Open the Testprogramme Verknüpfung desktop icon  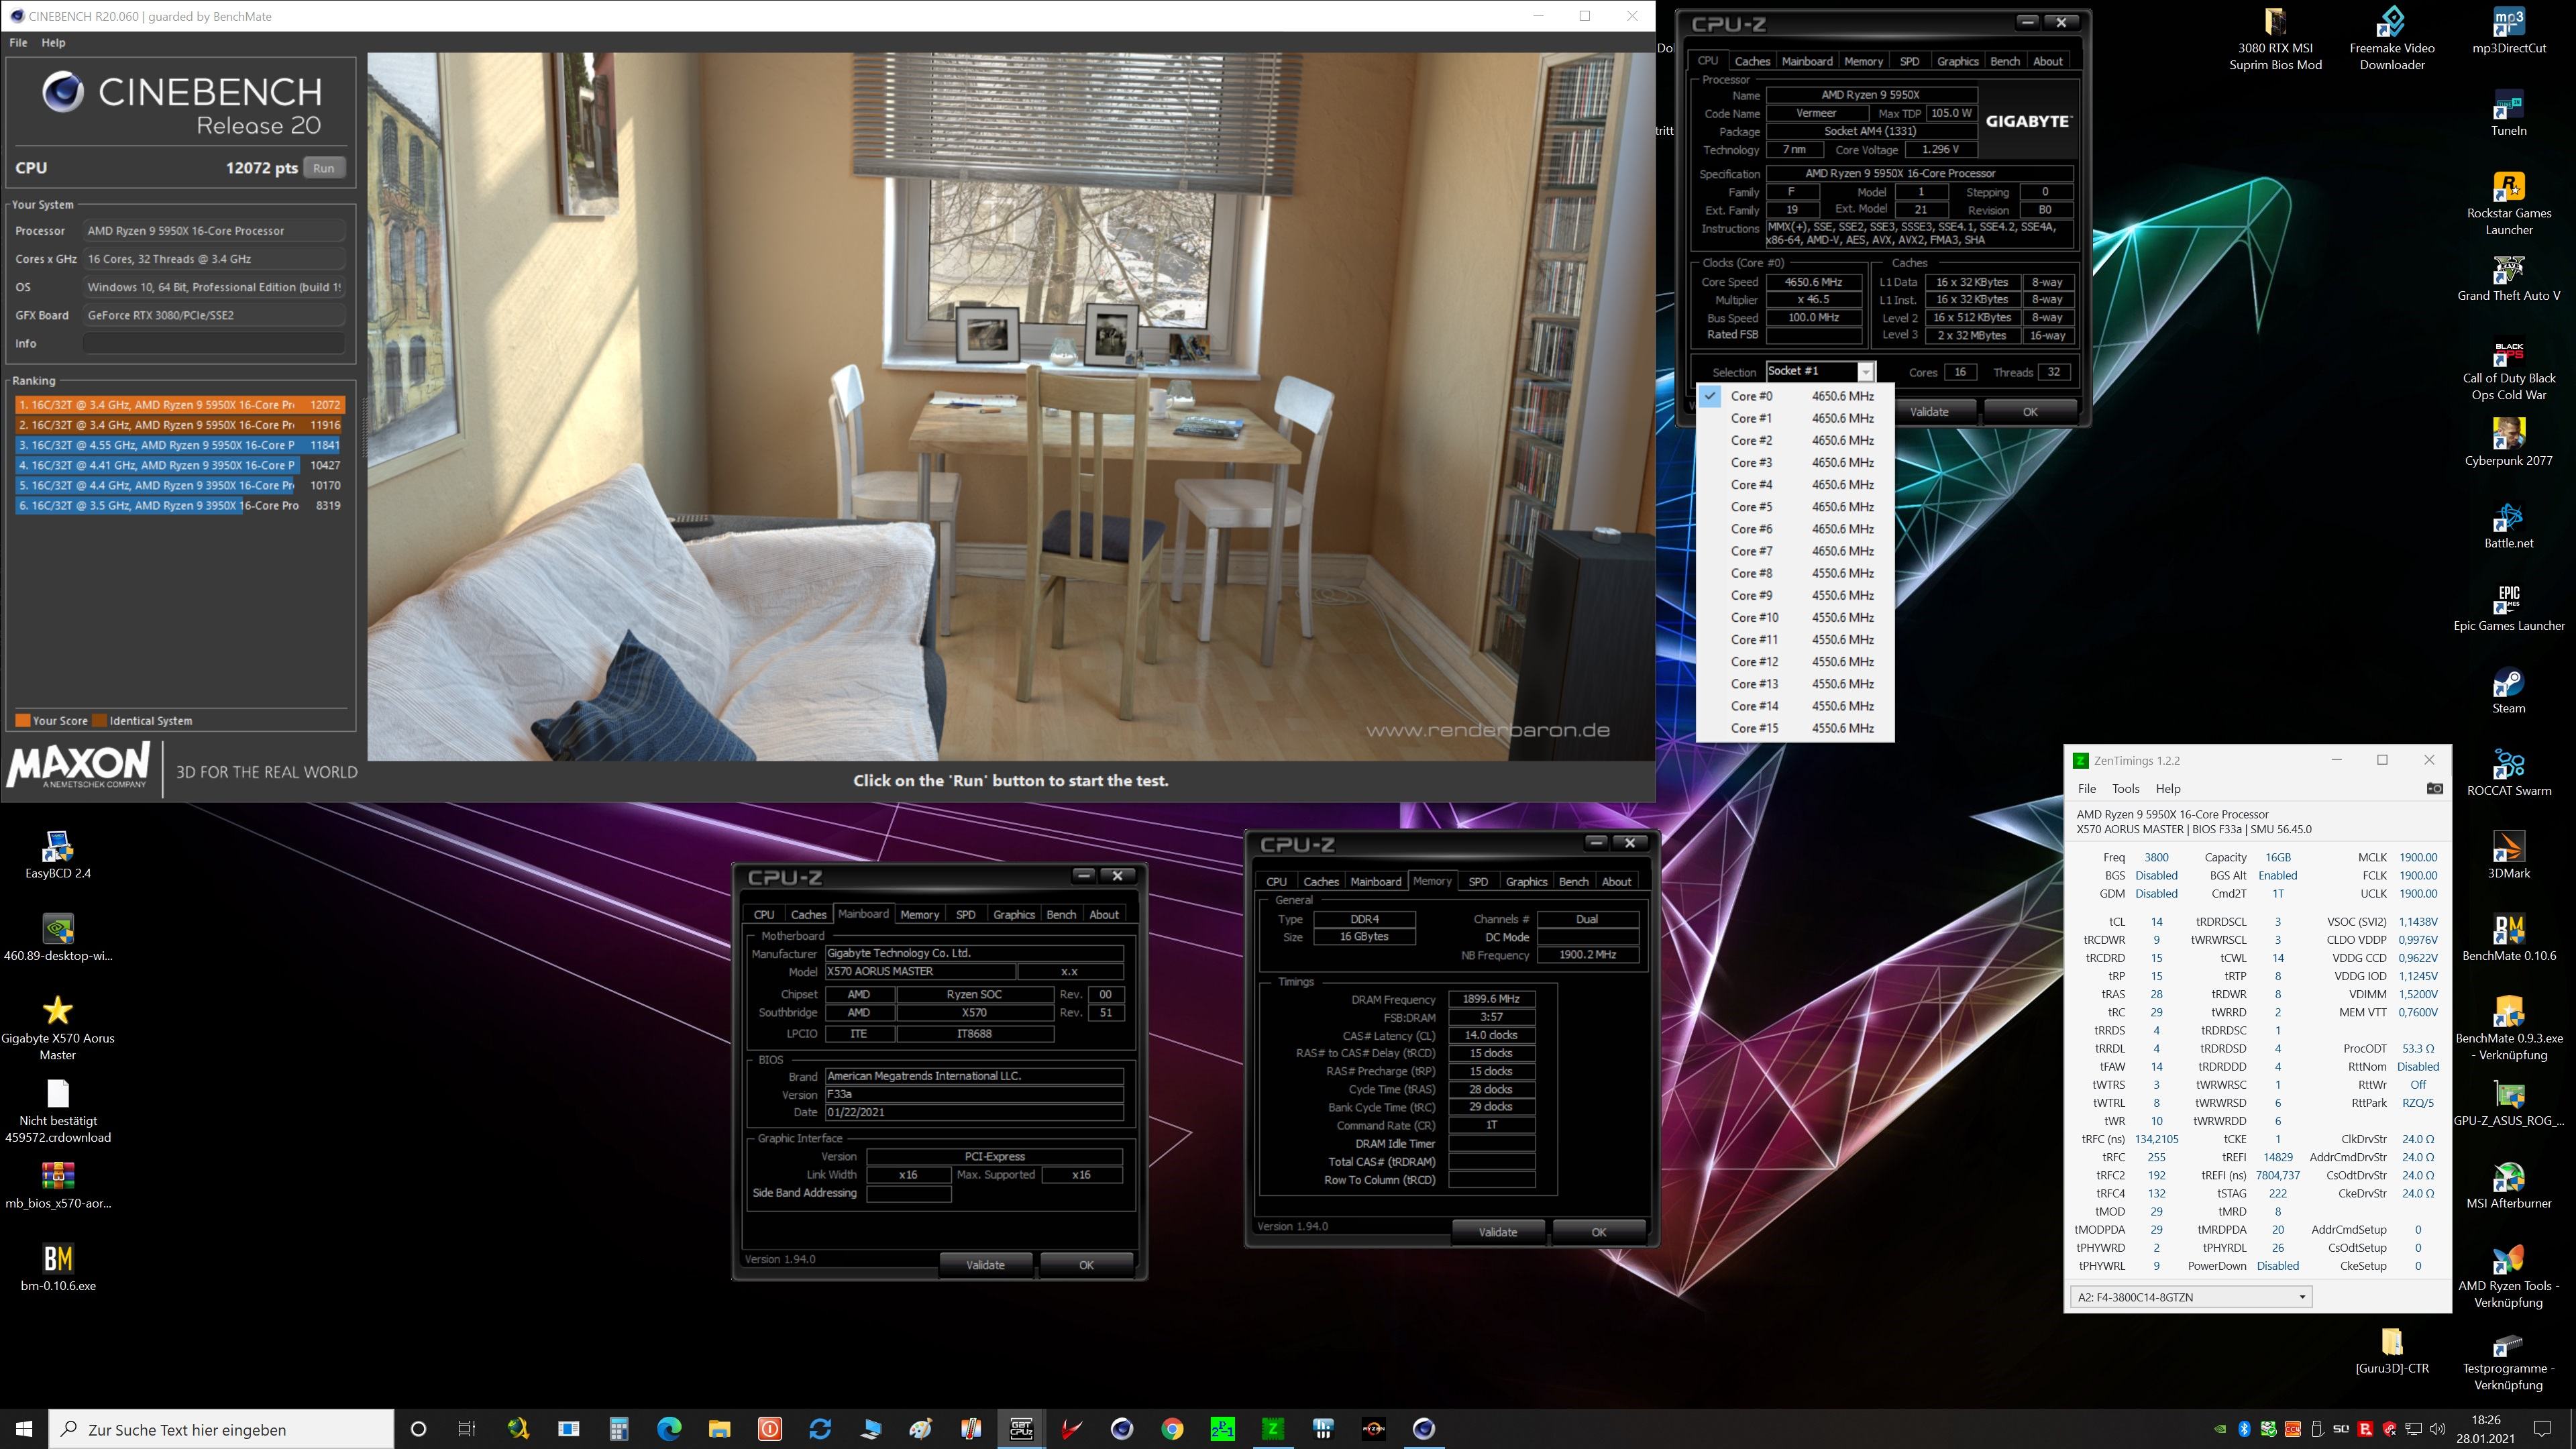click(x=2509, y=1360)
